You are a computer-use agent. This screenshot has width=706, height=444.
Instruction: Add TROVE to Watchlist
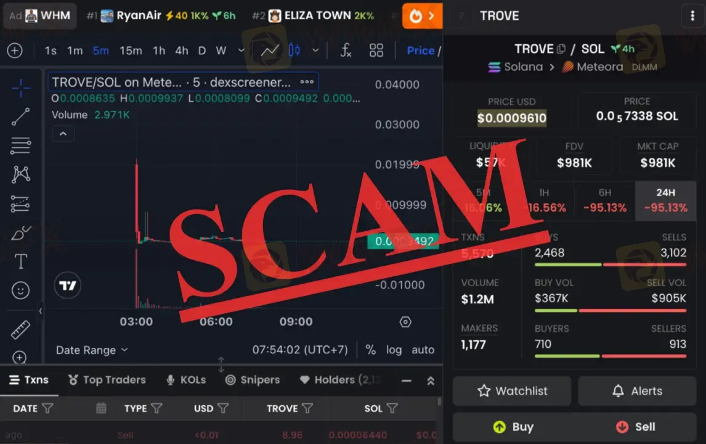coord(512,391)
